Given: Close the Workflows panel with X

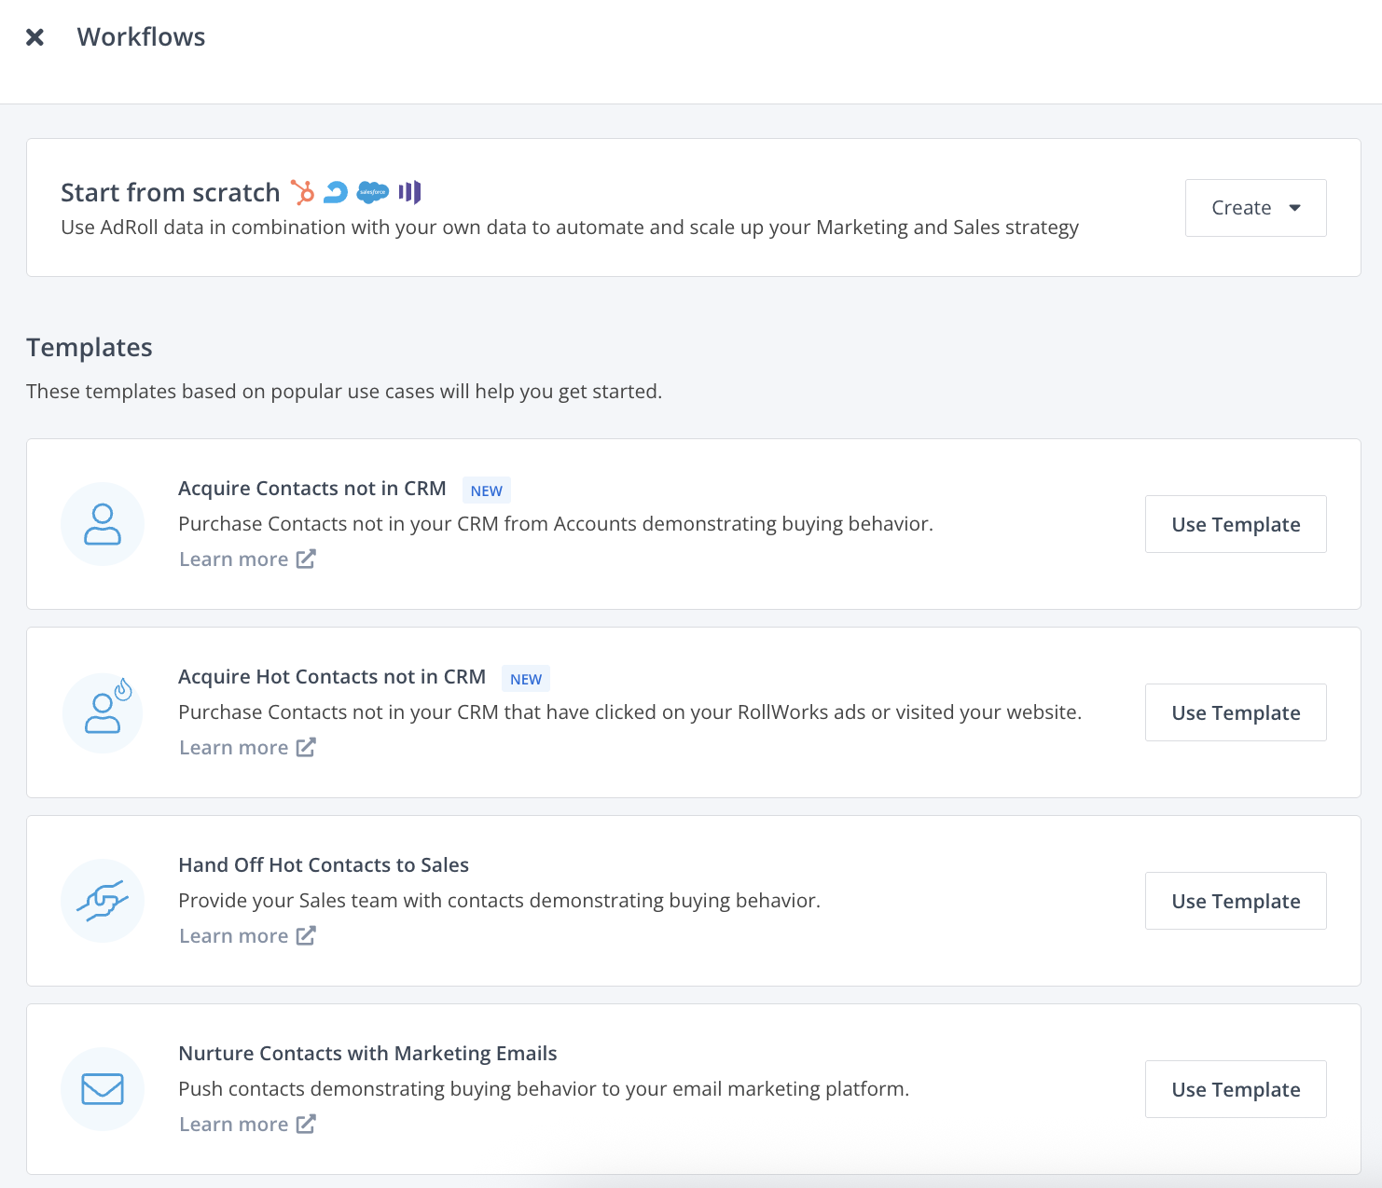Looking at the screenshot, I should 35,37.
